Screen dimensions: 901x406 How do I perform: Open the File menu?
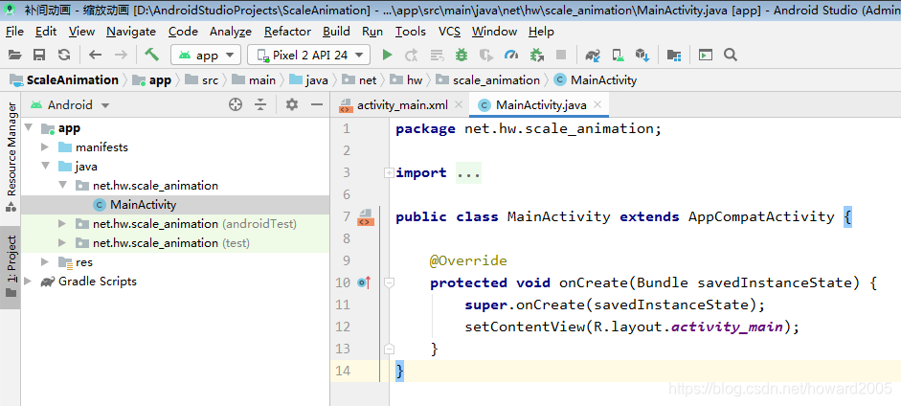coord(14,32)
